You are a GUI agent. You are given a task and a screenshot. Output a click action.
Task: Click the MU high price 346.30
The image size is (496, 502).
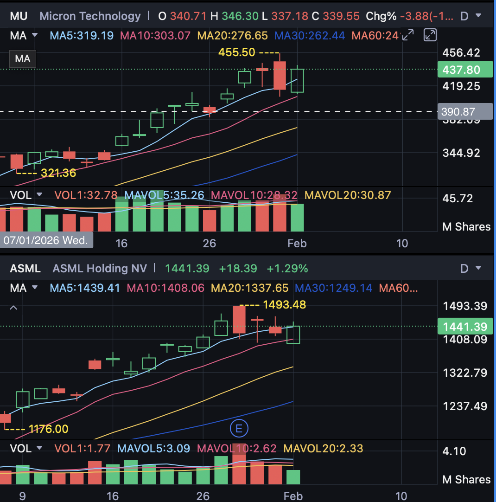coord(240,16)
